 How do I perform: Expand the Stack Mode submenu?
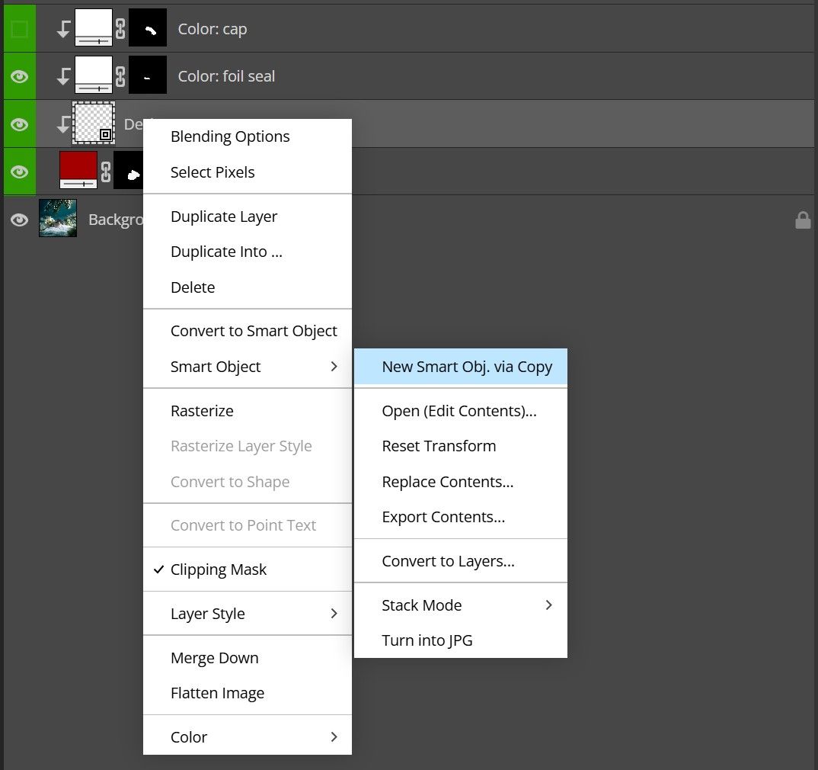461,605
